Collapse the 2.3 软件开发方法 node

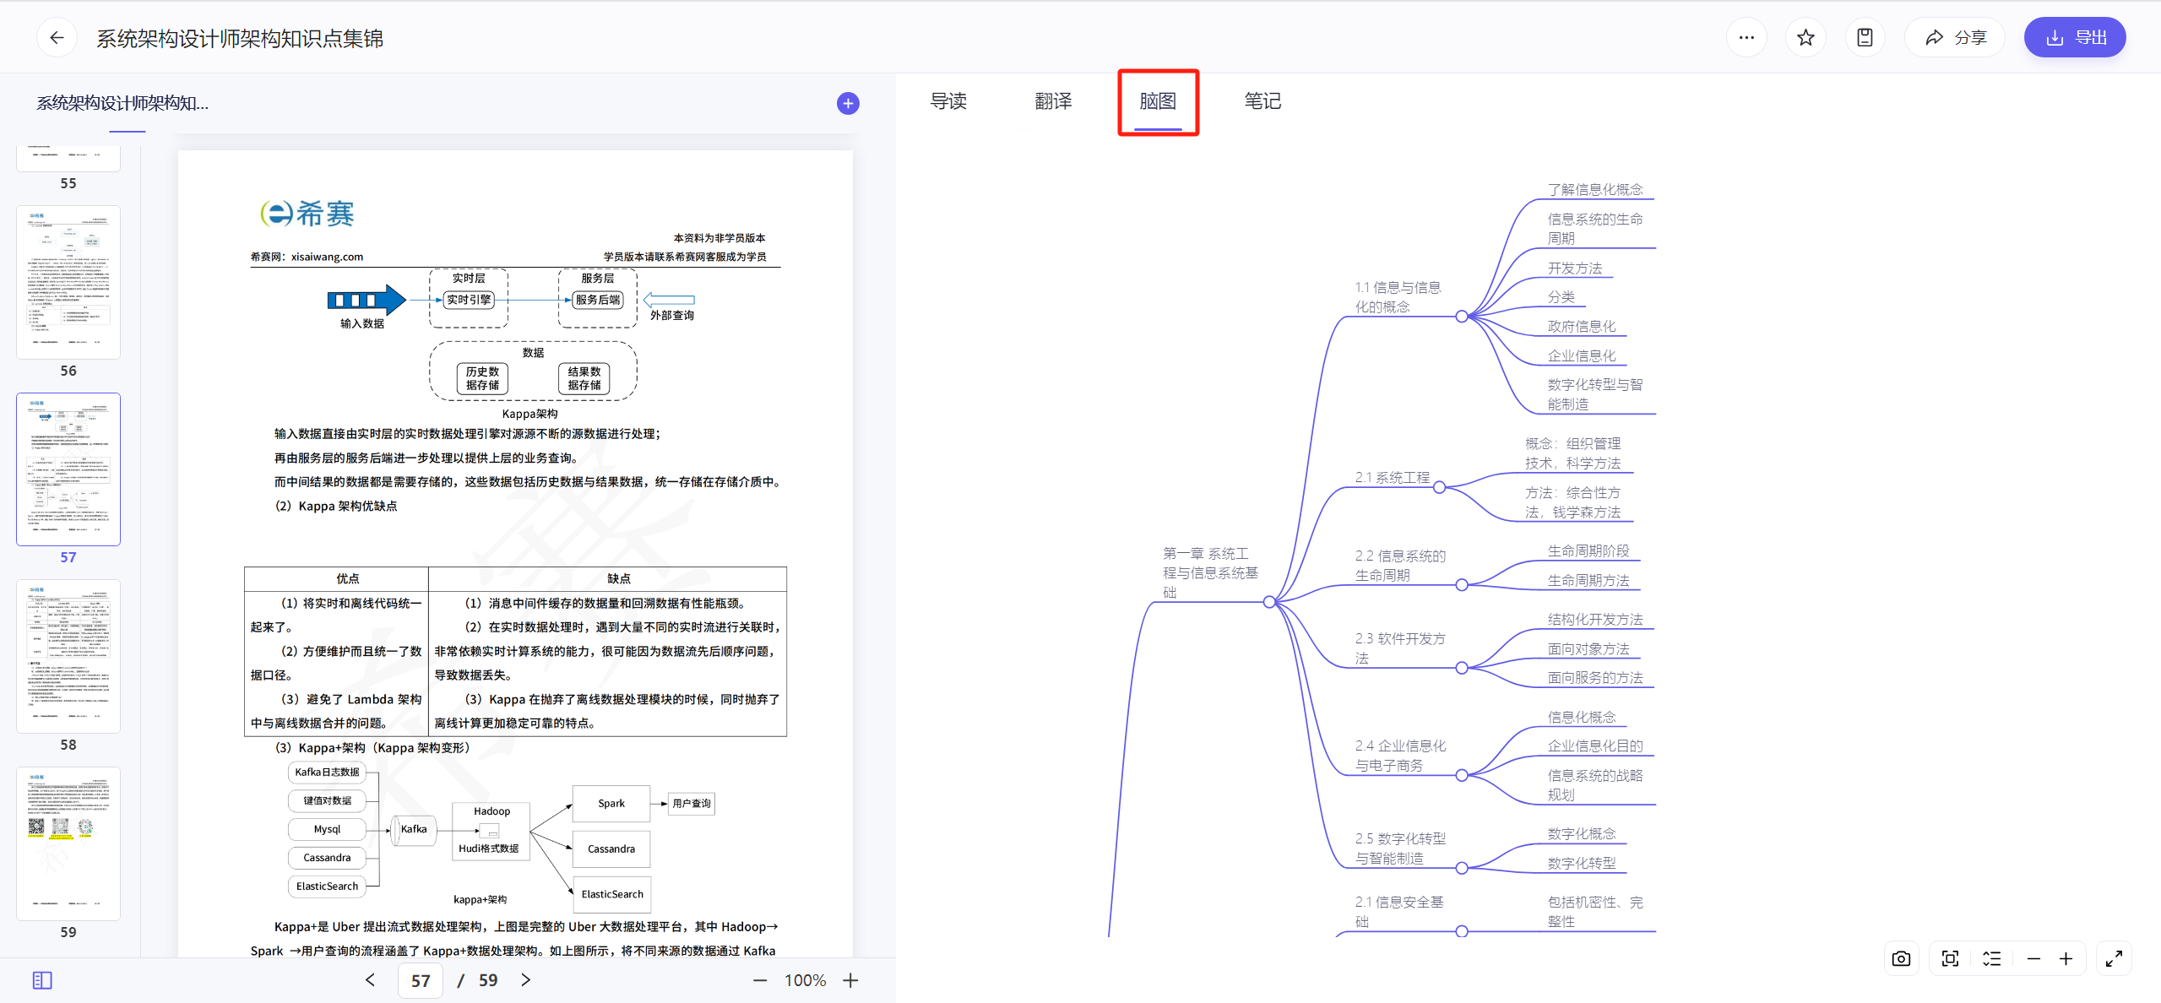pos(1462,668)
